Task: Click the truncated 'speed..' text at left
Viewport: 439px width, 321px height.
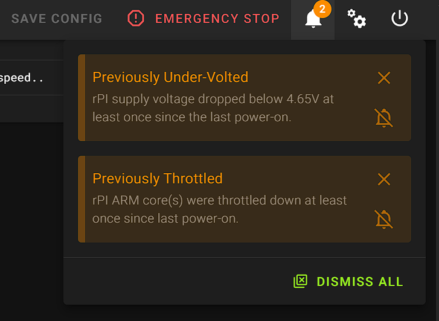Action: [22, 78]
